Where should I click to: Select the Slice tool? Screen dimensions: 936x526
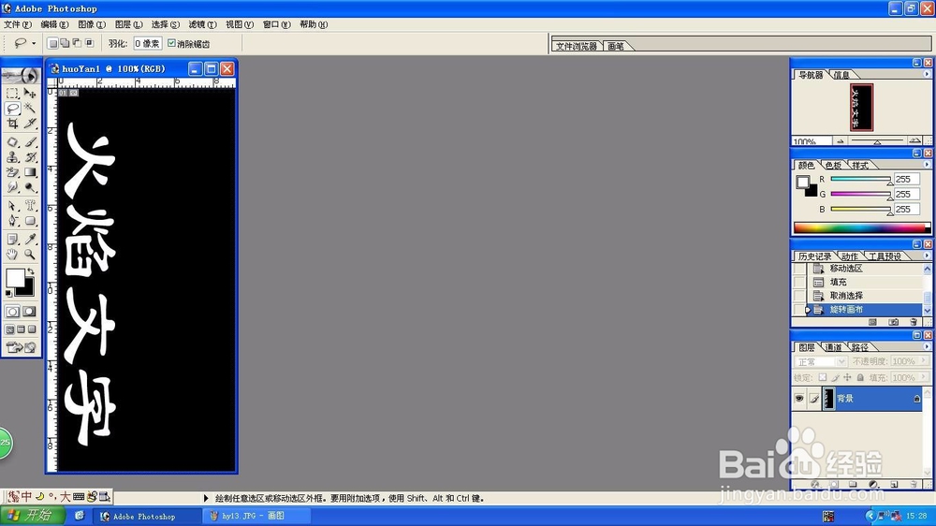pos(30,123)
